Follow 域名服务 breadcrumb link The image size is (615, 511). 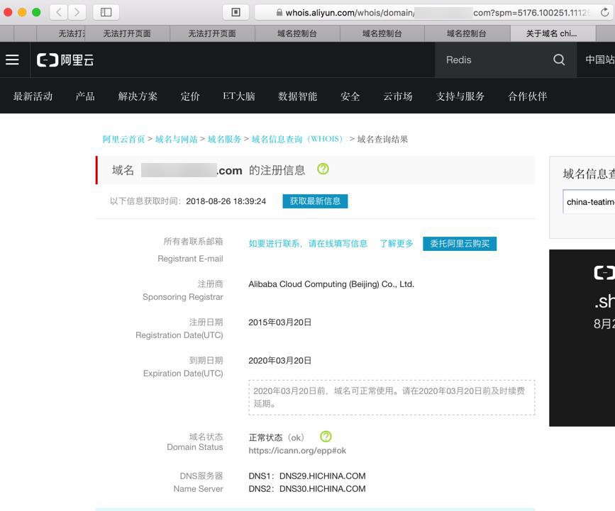tap(224, 139)
